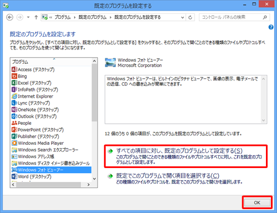
Task: Click the Excel icon in program list
Action: (14, 83)
